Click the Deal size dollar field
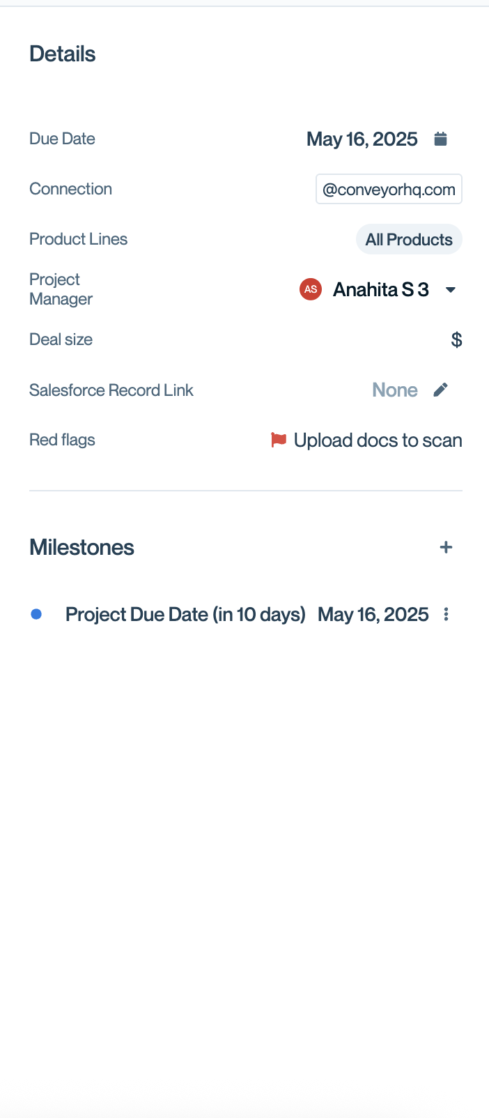The image size is (489, 1118). tap(456, 339)
